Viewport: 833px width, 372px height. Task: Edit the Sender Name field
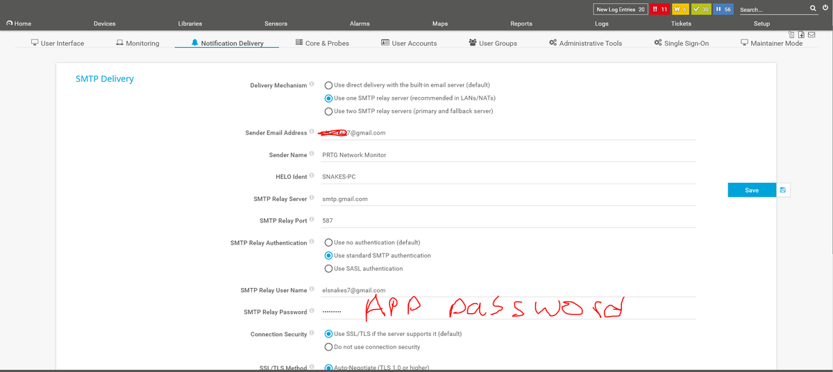coord(509,155)
